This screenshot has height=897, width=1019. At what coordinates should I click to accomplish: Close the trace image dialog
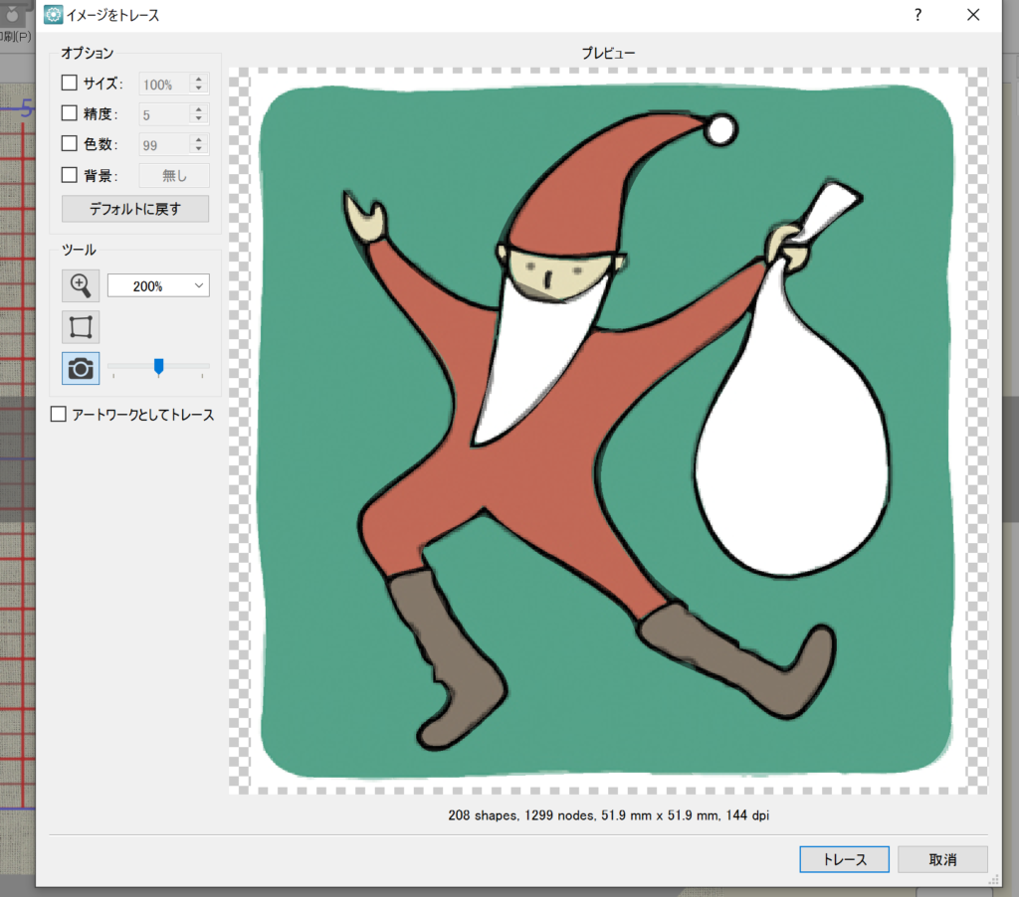(x=973, y=15)
